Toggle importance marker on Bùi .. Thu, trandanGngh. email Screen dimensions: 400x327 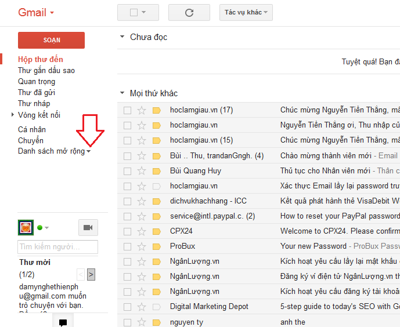[x=157, y=156]
